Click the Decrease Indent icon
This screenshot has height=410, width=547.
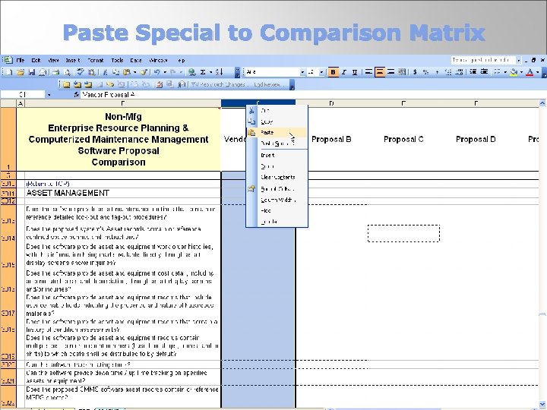[x=473, y=72]
